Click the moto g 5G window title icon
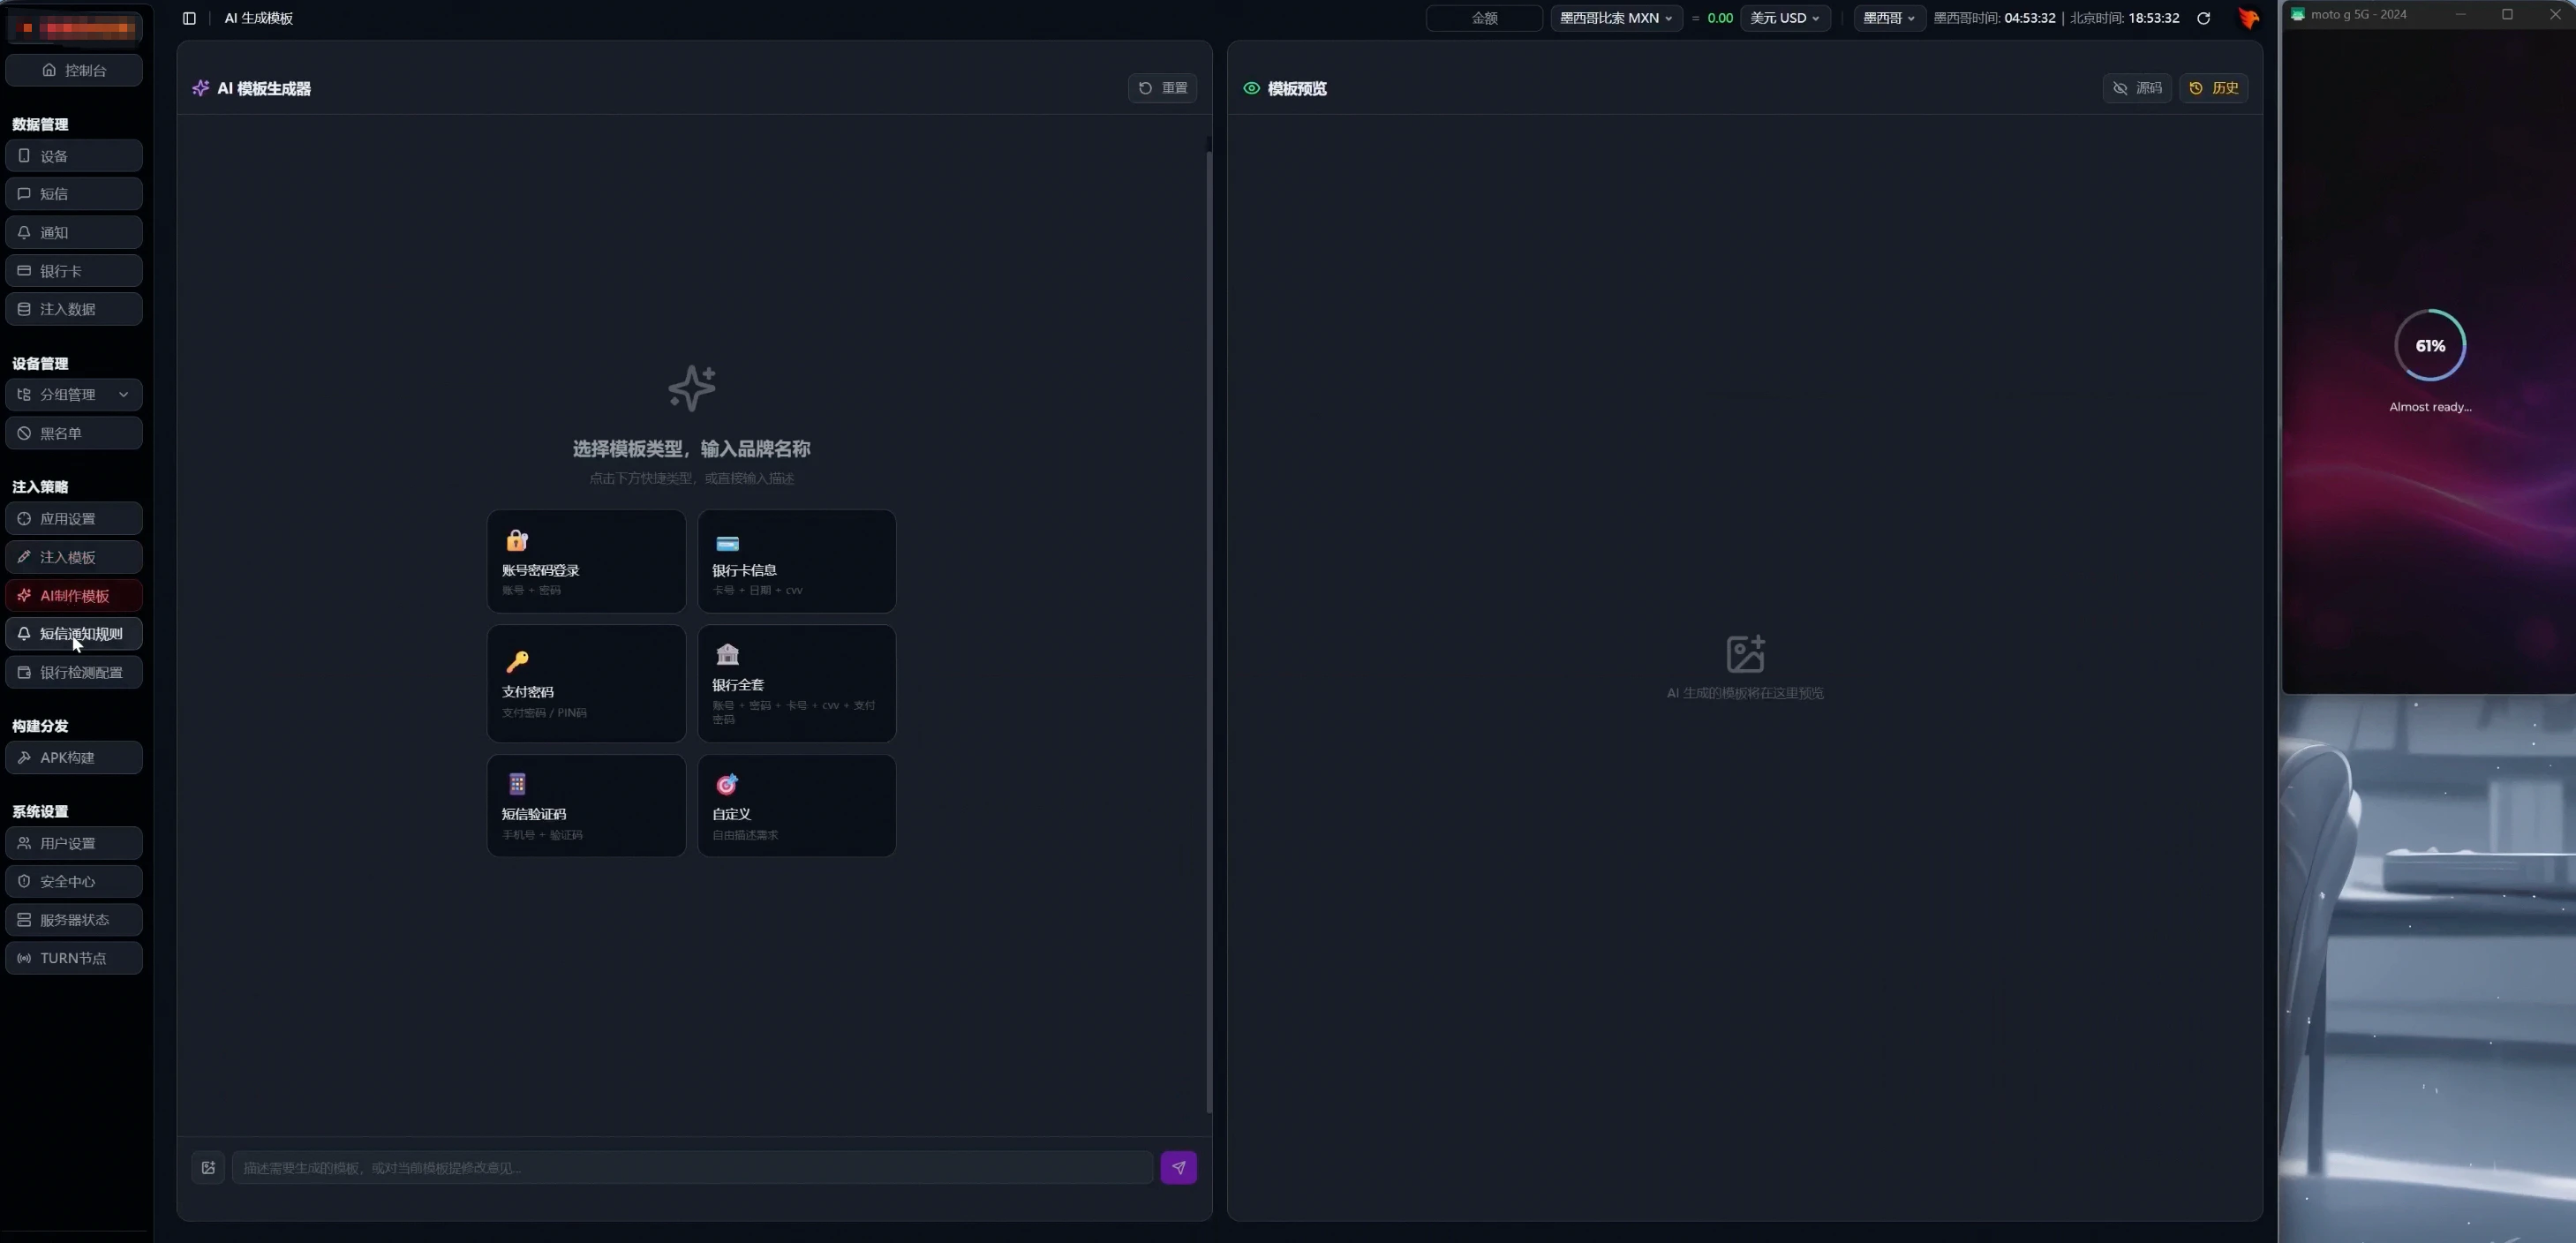This screenshot has width=2576, height=1243. 2298,14
